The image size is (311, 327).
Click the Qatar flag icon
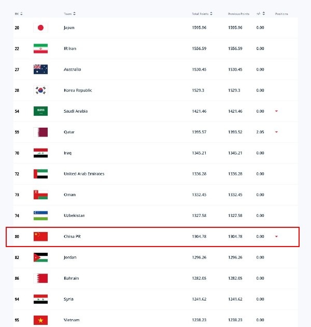click(40, 132)
